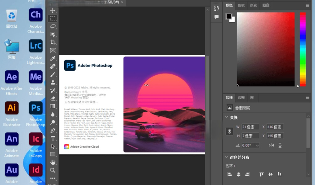
Task: Select the Pen tool
Action: 53,130
